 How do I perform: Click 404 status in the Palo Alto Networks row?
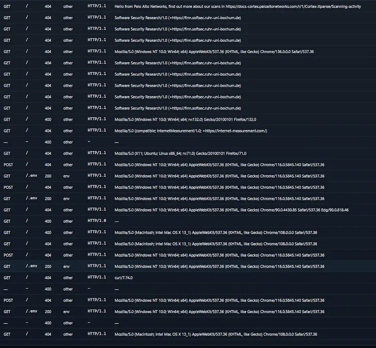click(48, 7)
